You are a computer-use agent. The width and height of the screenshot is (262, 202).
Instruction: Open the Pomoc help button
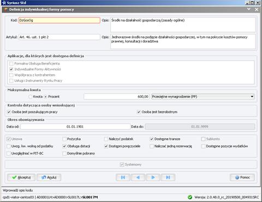242,177
